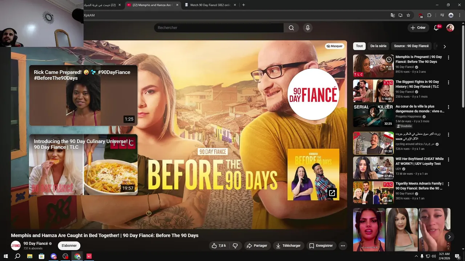The width and height of the screenshot is (465, 261).
Task: Dislike the video with thumbs-down icon
Action: point(235,246)
